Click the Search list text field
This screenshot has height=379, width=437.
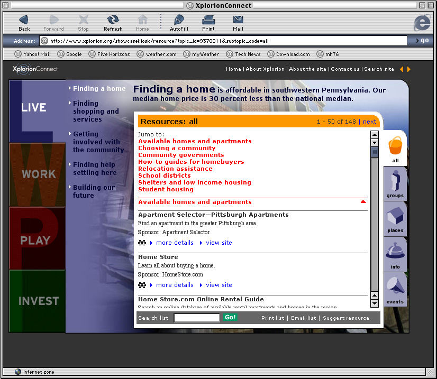[196, 318]
